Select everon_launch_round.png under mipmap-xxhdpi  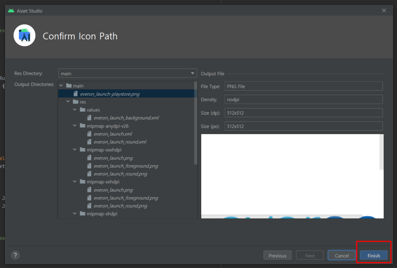[x=120, y=206]
